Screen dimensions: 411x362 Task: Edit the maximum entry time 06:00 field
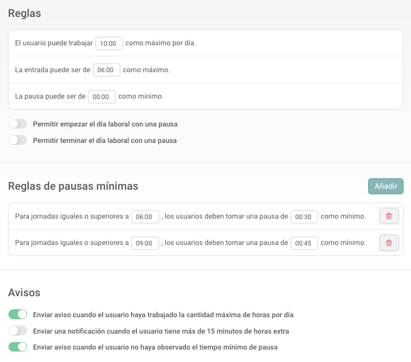coord(106,70)
